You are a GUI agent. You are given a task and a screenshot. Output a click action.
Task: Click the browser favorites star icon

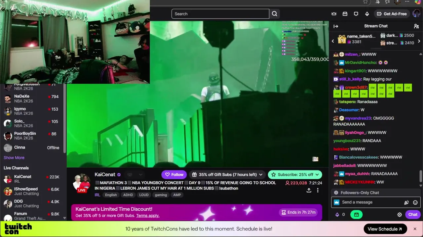coord(365,2)
